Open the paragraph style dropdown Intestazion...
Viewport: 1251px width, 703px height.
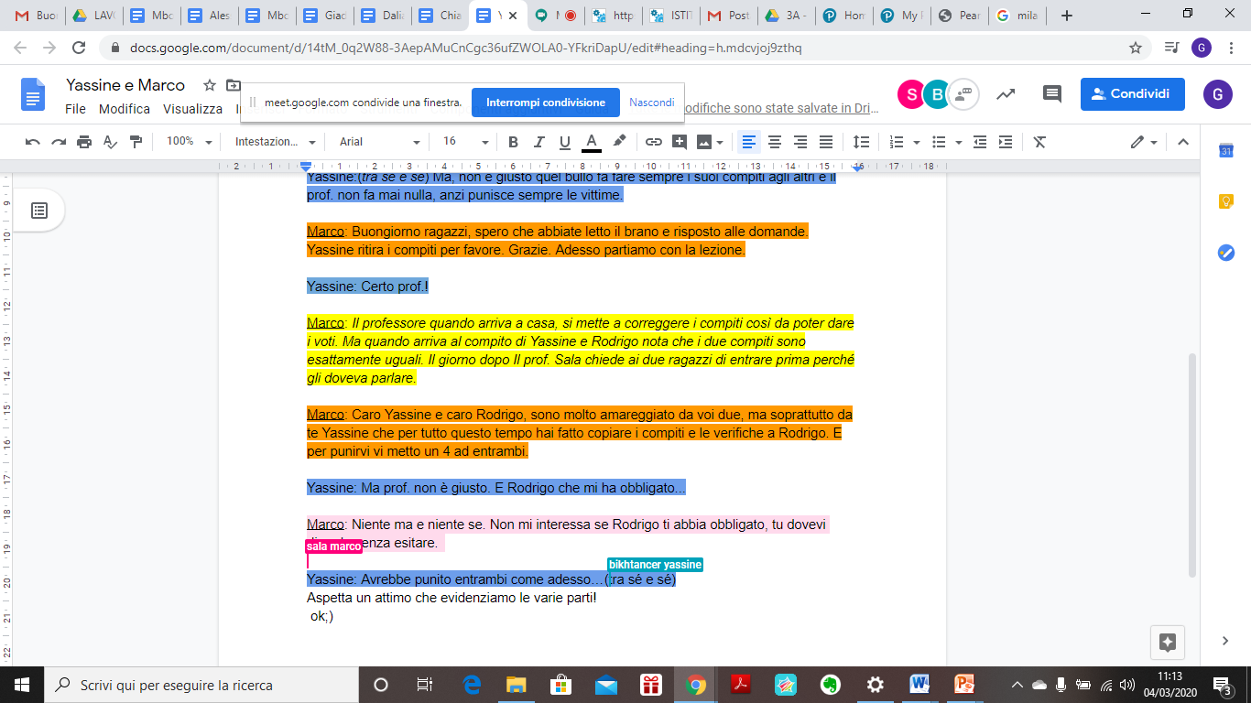click(275, 142)
